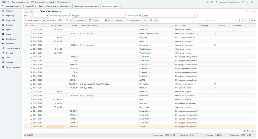
Task: Open Банк і каса sidebar section
Action: (11, 20)
